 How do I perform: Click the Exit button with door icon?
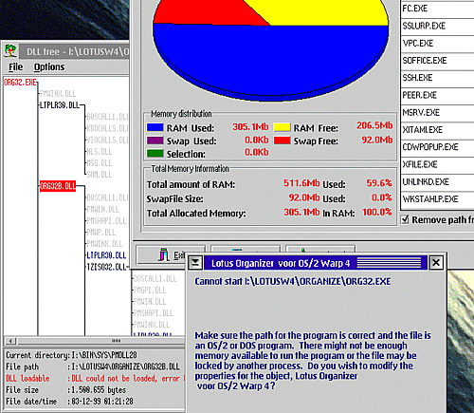click(171, 255)
